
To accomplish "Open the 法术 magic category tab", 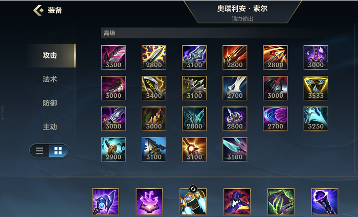I will click(50, 79).
